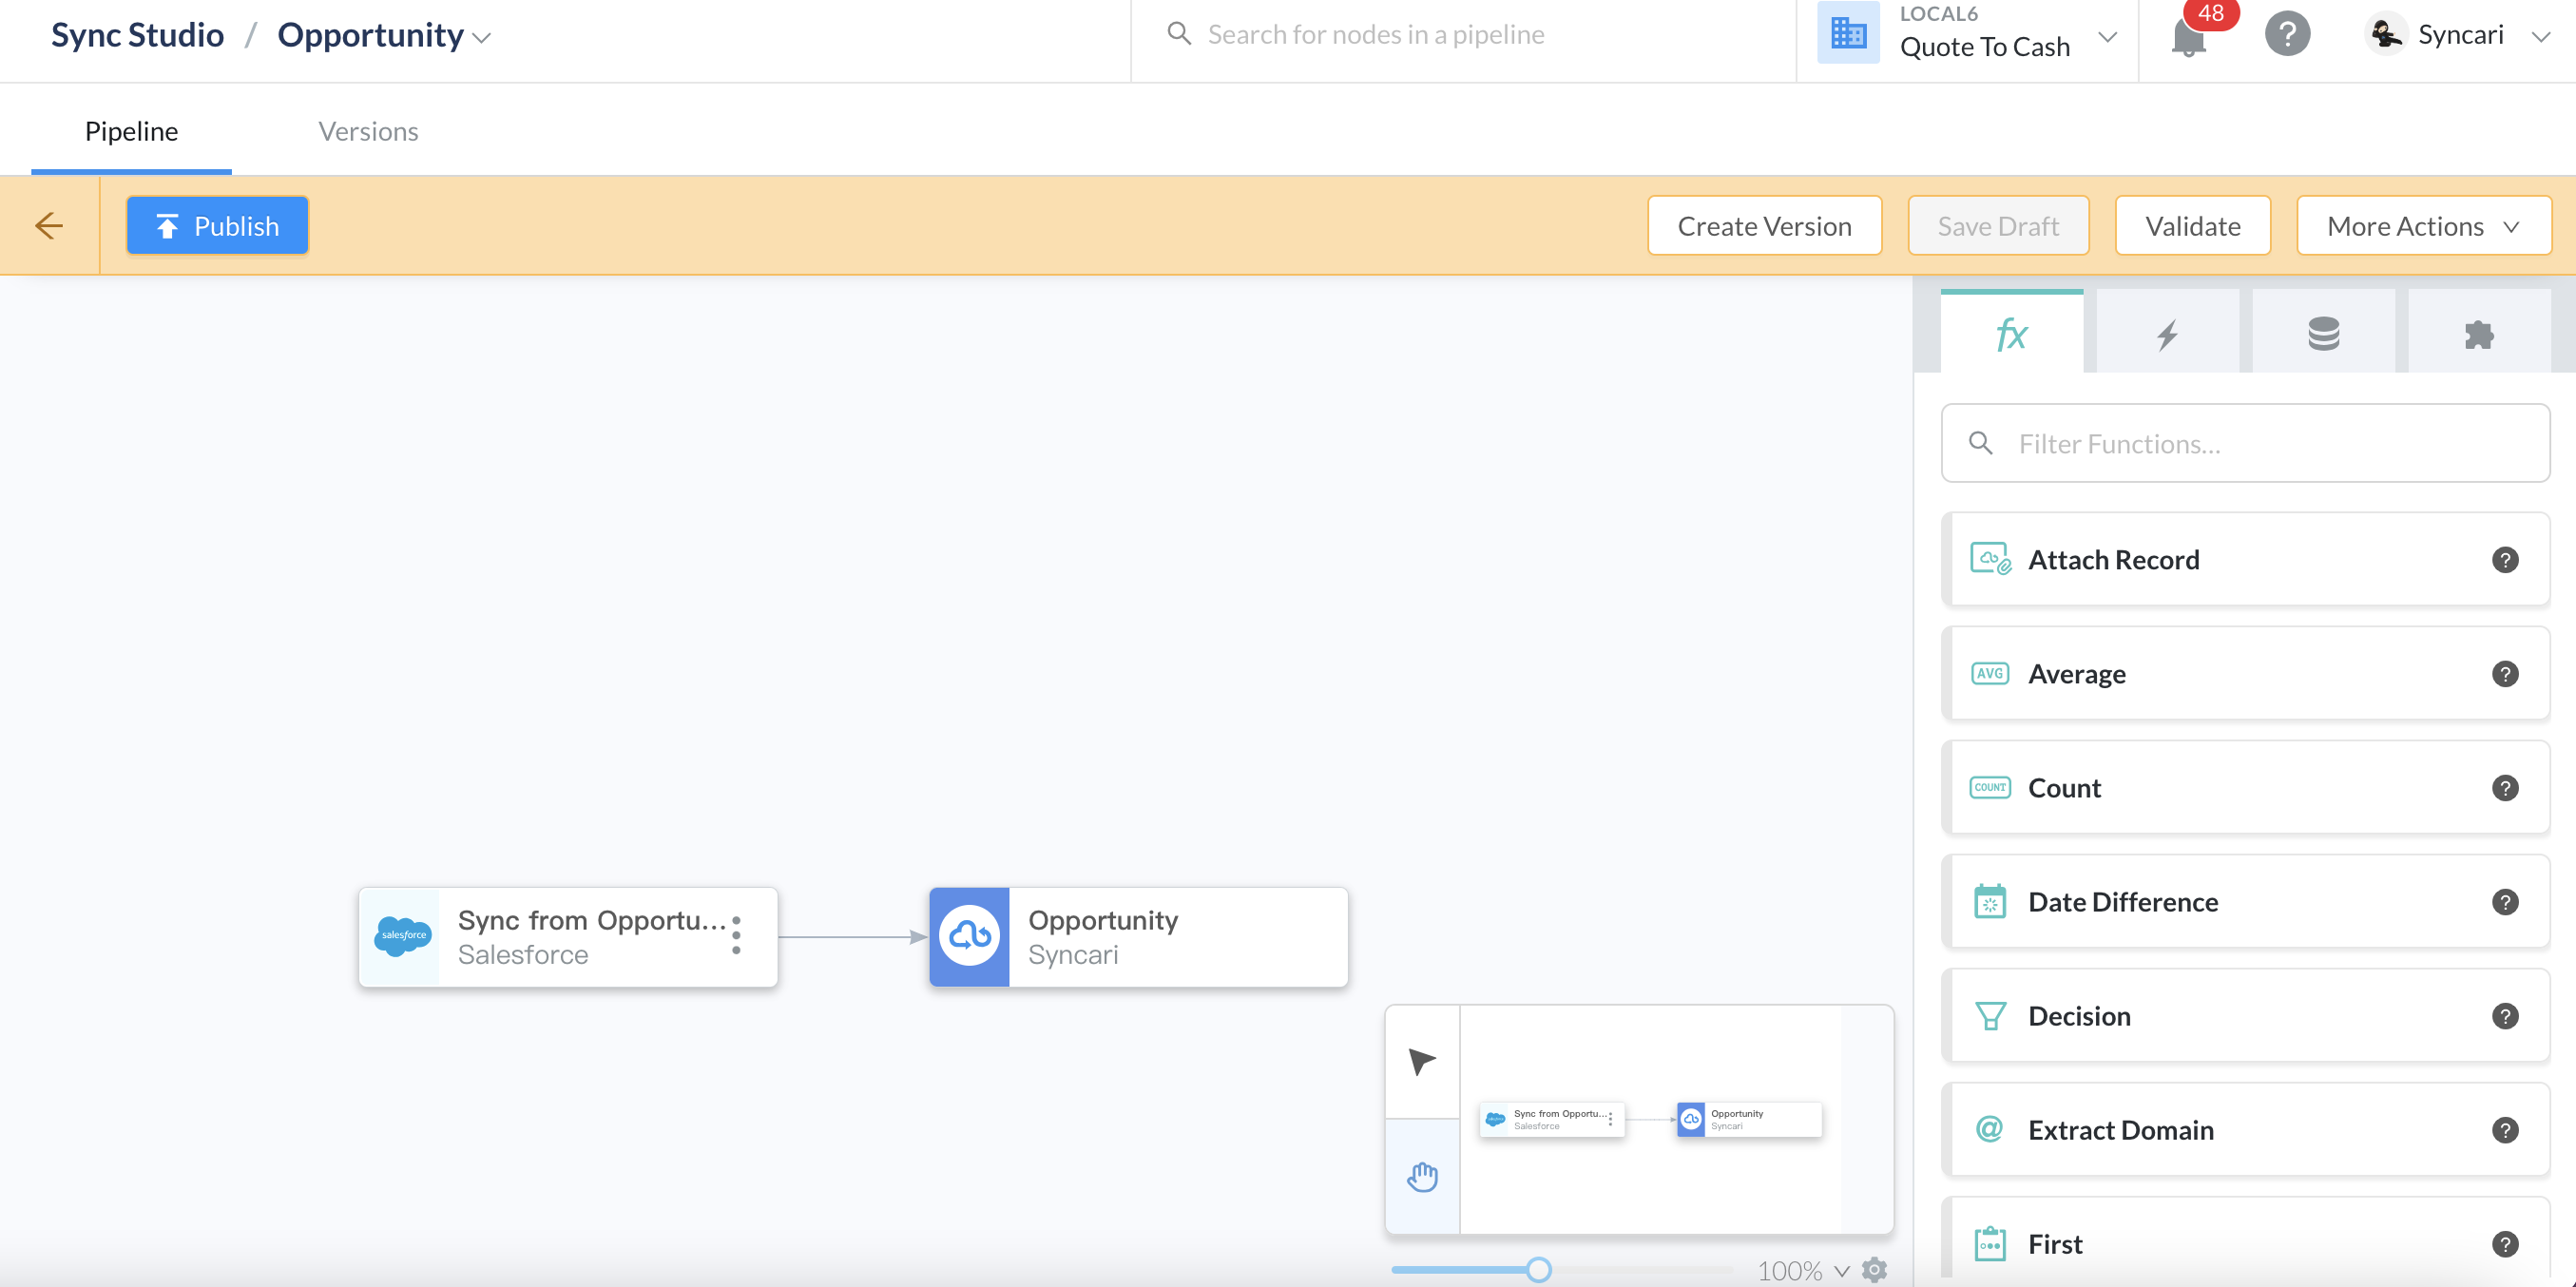Expand the Syncari user menu
The height and width of the screenshot is (1287, 2576).
tap(2541, 37)
